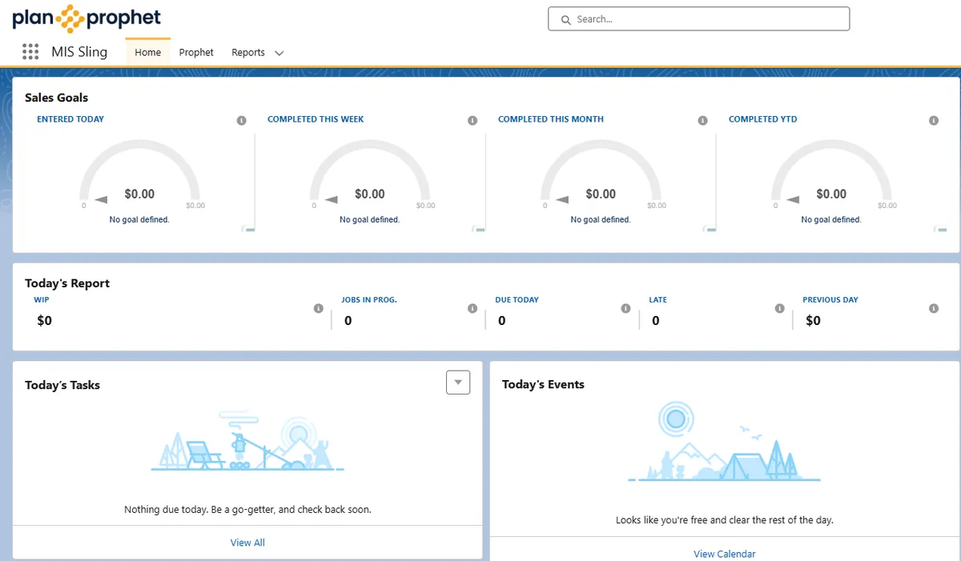Click "Looks like you're free and clear" text
The image size is (961, 561).
725,520
